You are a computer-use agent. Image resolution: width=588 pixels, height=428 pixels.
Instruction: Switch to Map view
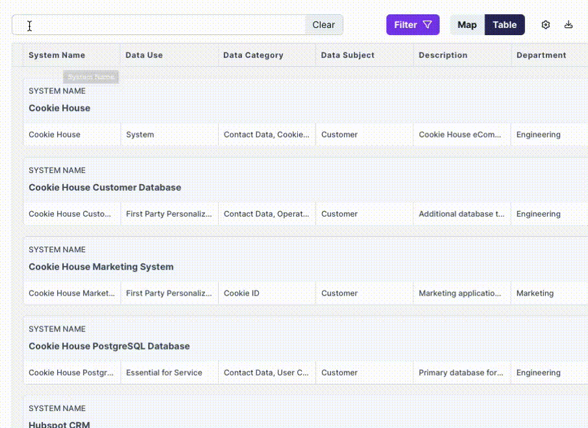tap(467, 25)
